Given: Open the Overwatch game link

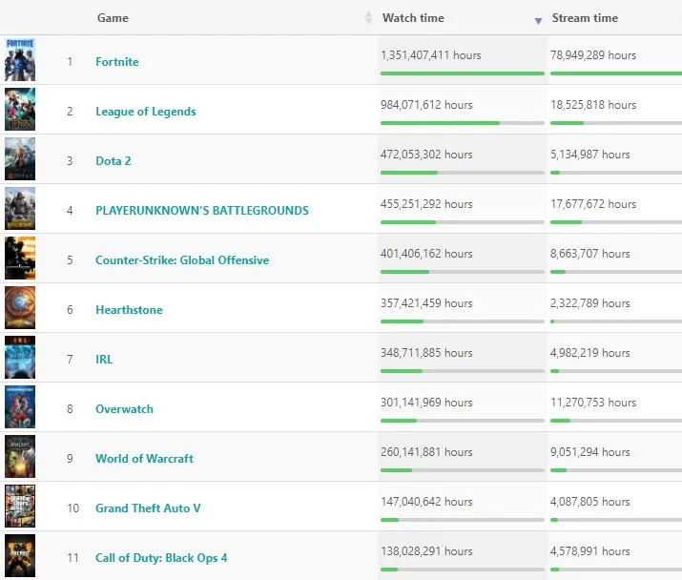Looking at the screenshot, I should 124,409.
